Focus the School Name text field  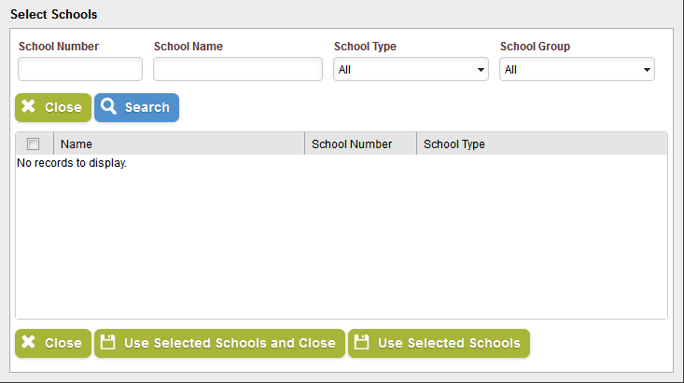tap(237, 70)
